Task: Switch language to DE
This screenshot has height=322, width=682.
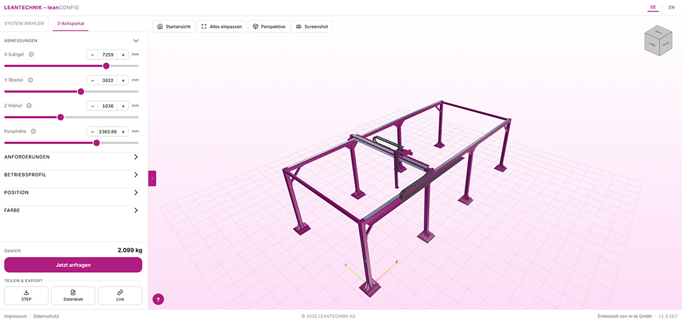Action: point(653,8)
